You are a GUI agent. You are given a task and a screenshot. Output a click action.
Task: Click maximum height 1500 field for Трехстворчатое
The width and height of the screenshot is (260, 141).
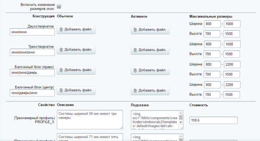click(x=232, y=54)
